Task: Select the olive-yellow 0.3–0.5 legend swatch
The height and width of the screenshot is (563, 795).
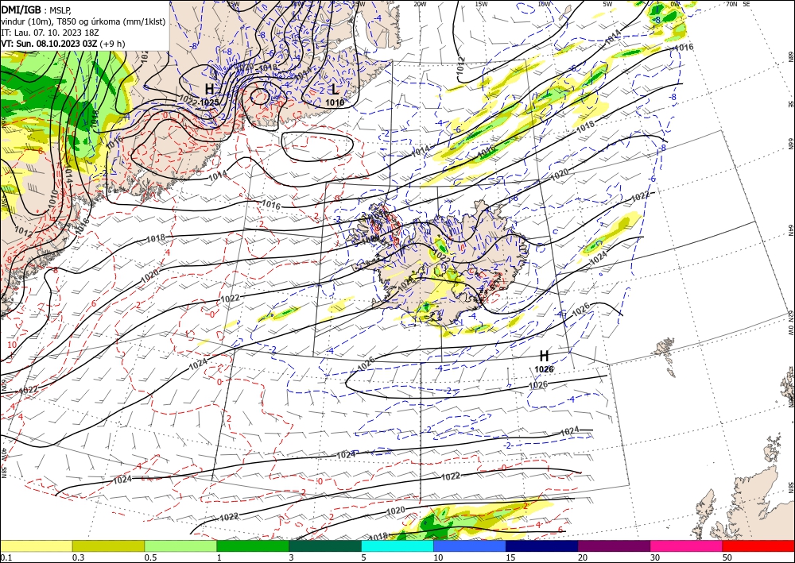Action: coord(108,546)
